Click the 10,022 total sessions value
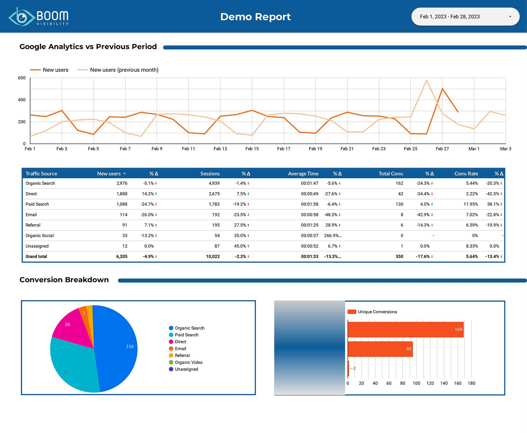Viewport: 527px width, 433px height. click(213, 256)
